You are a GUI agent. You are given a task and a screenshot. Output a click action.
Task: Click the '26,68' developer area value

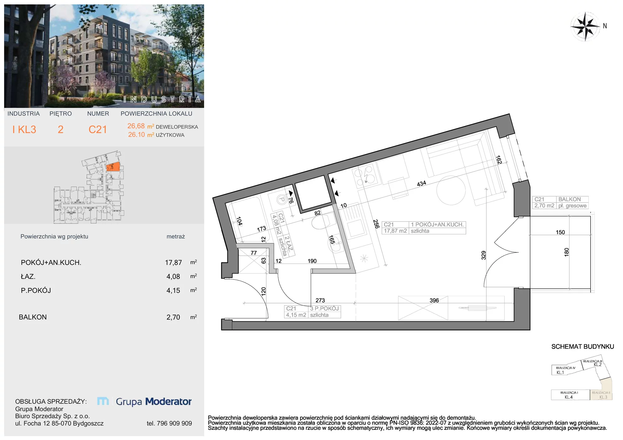click(x=136, y=126)
